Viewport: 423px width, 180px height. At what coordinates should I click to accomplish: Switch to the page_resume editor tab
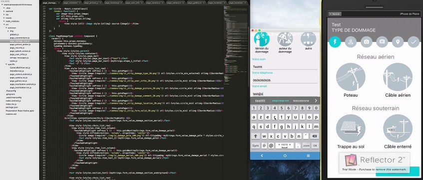tap(113, 2)
